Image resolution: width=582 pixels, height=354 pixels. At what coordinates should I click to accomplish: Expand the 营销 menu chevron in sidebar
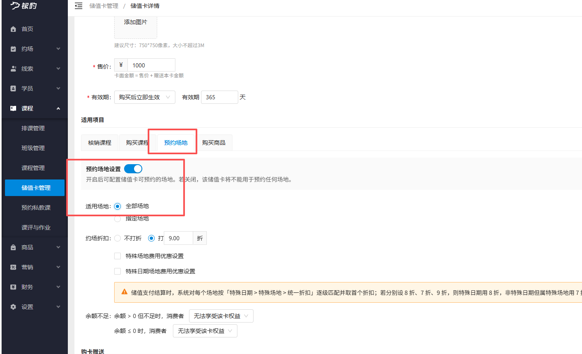[58, 267]
